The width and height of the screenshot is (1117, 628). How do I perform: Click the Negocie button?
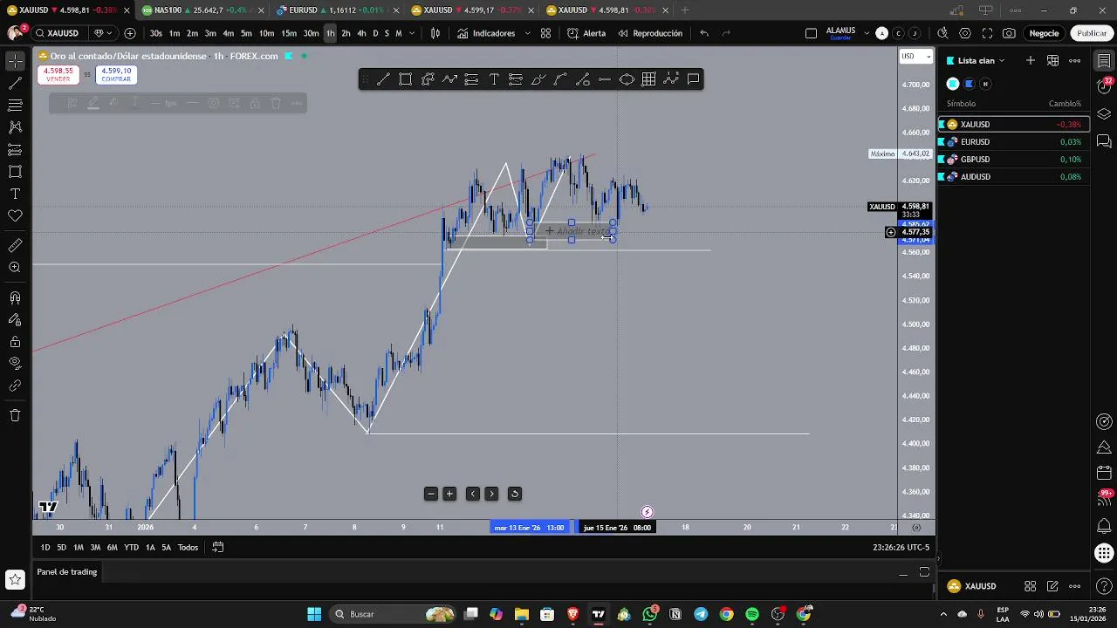click(1044, 33)
